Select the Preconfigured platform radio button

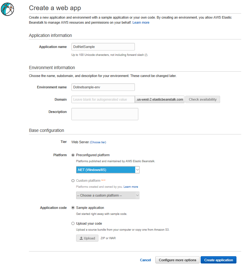pyautogui.click(x=73, y=155)
